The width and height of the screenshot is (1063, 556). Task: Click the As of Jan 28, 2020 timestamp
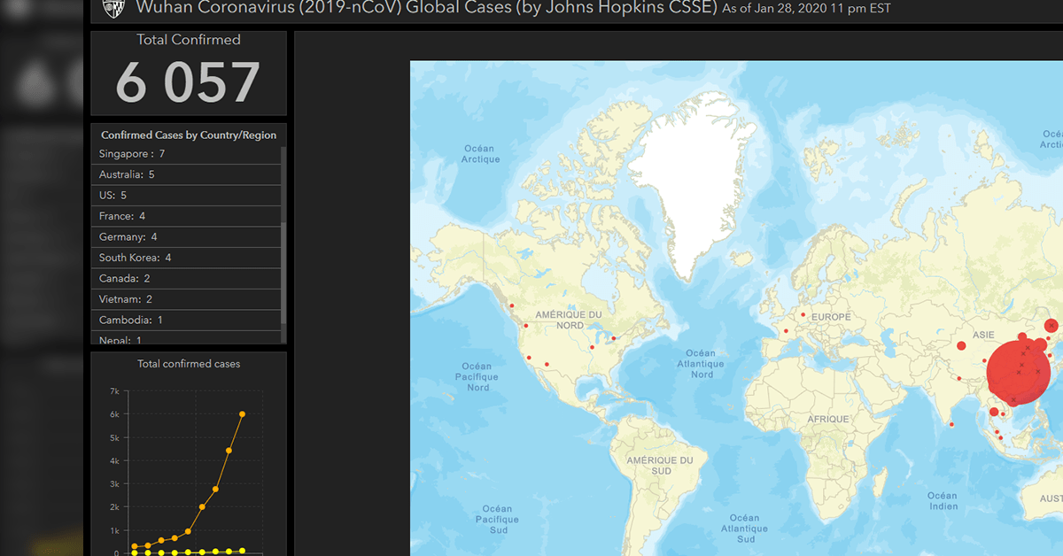pos(807,9)
